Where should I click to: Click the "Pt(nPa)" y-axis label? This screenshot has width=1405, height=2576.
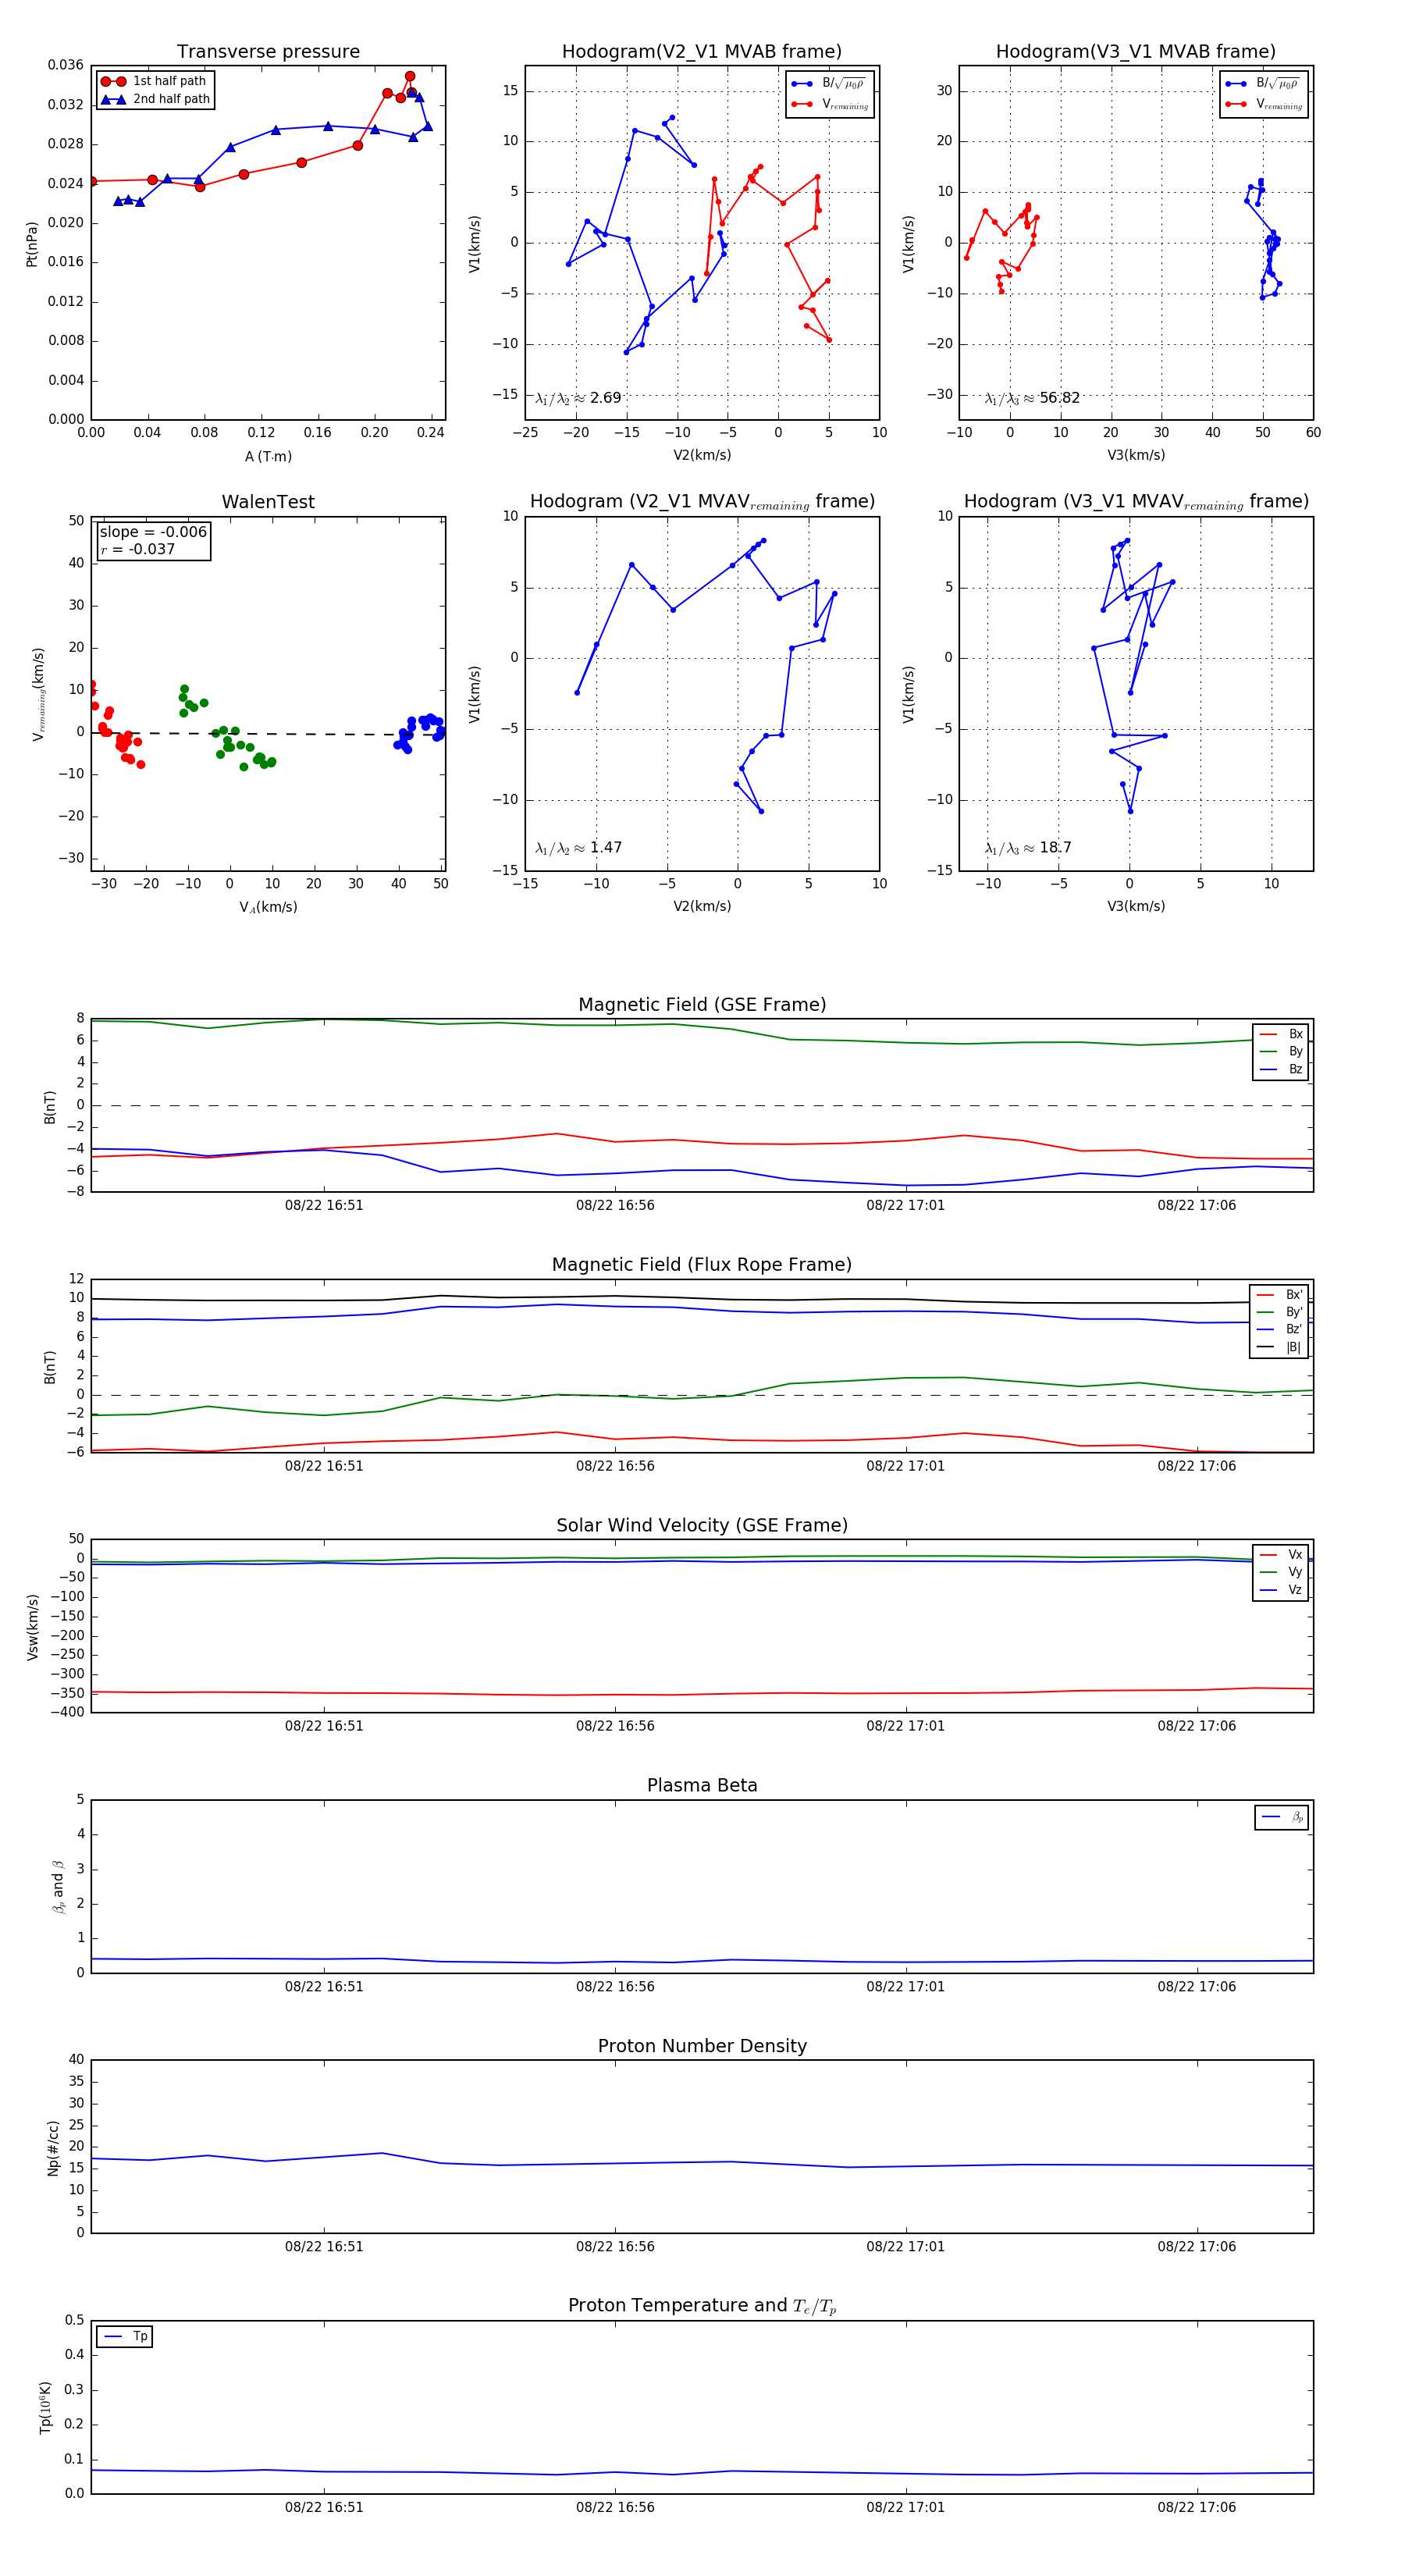coord(32,243)
